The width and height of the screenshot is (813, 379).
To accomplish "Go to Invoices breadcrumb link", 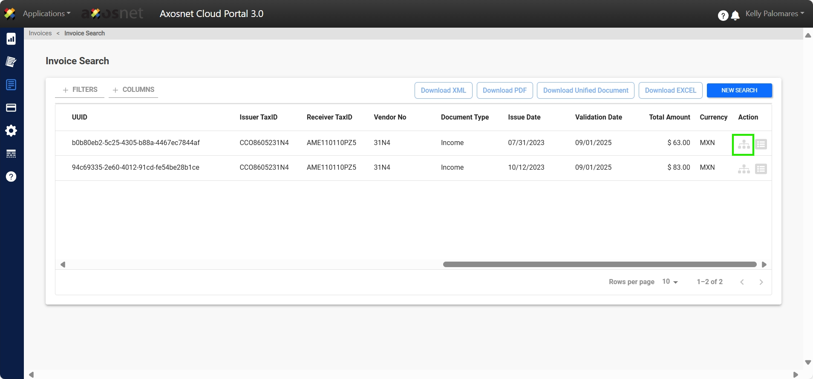I will 40,33.
